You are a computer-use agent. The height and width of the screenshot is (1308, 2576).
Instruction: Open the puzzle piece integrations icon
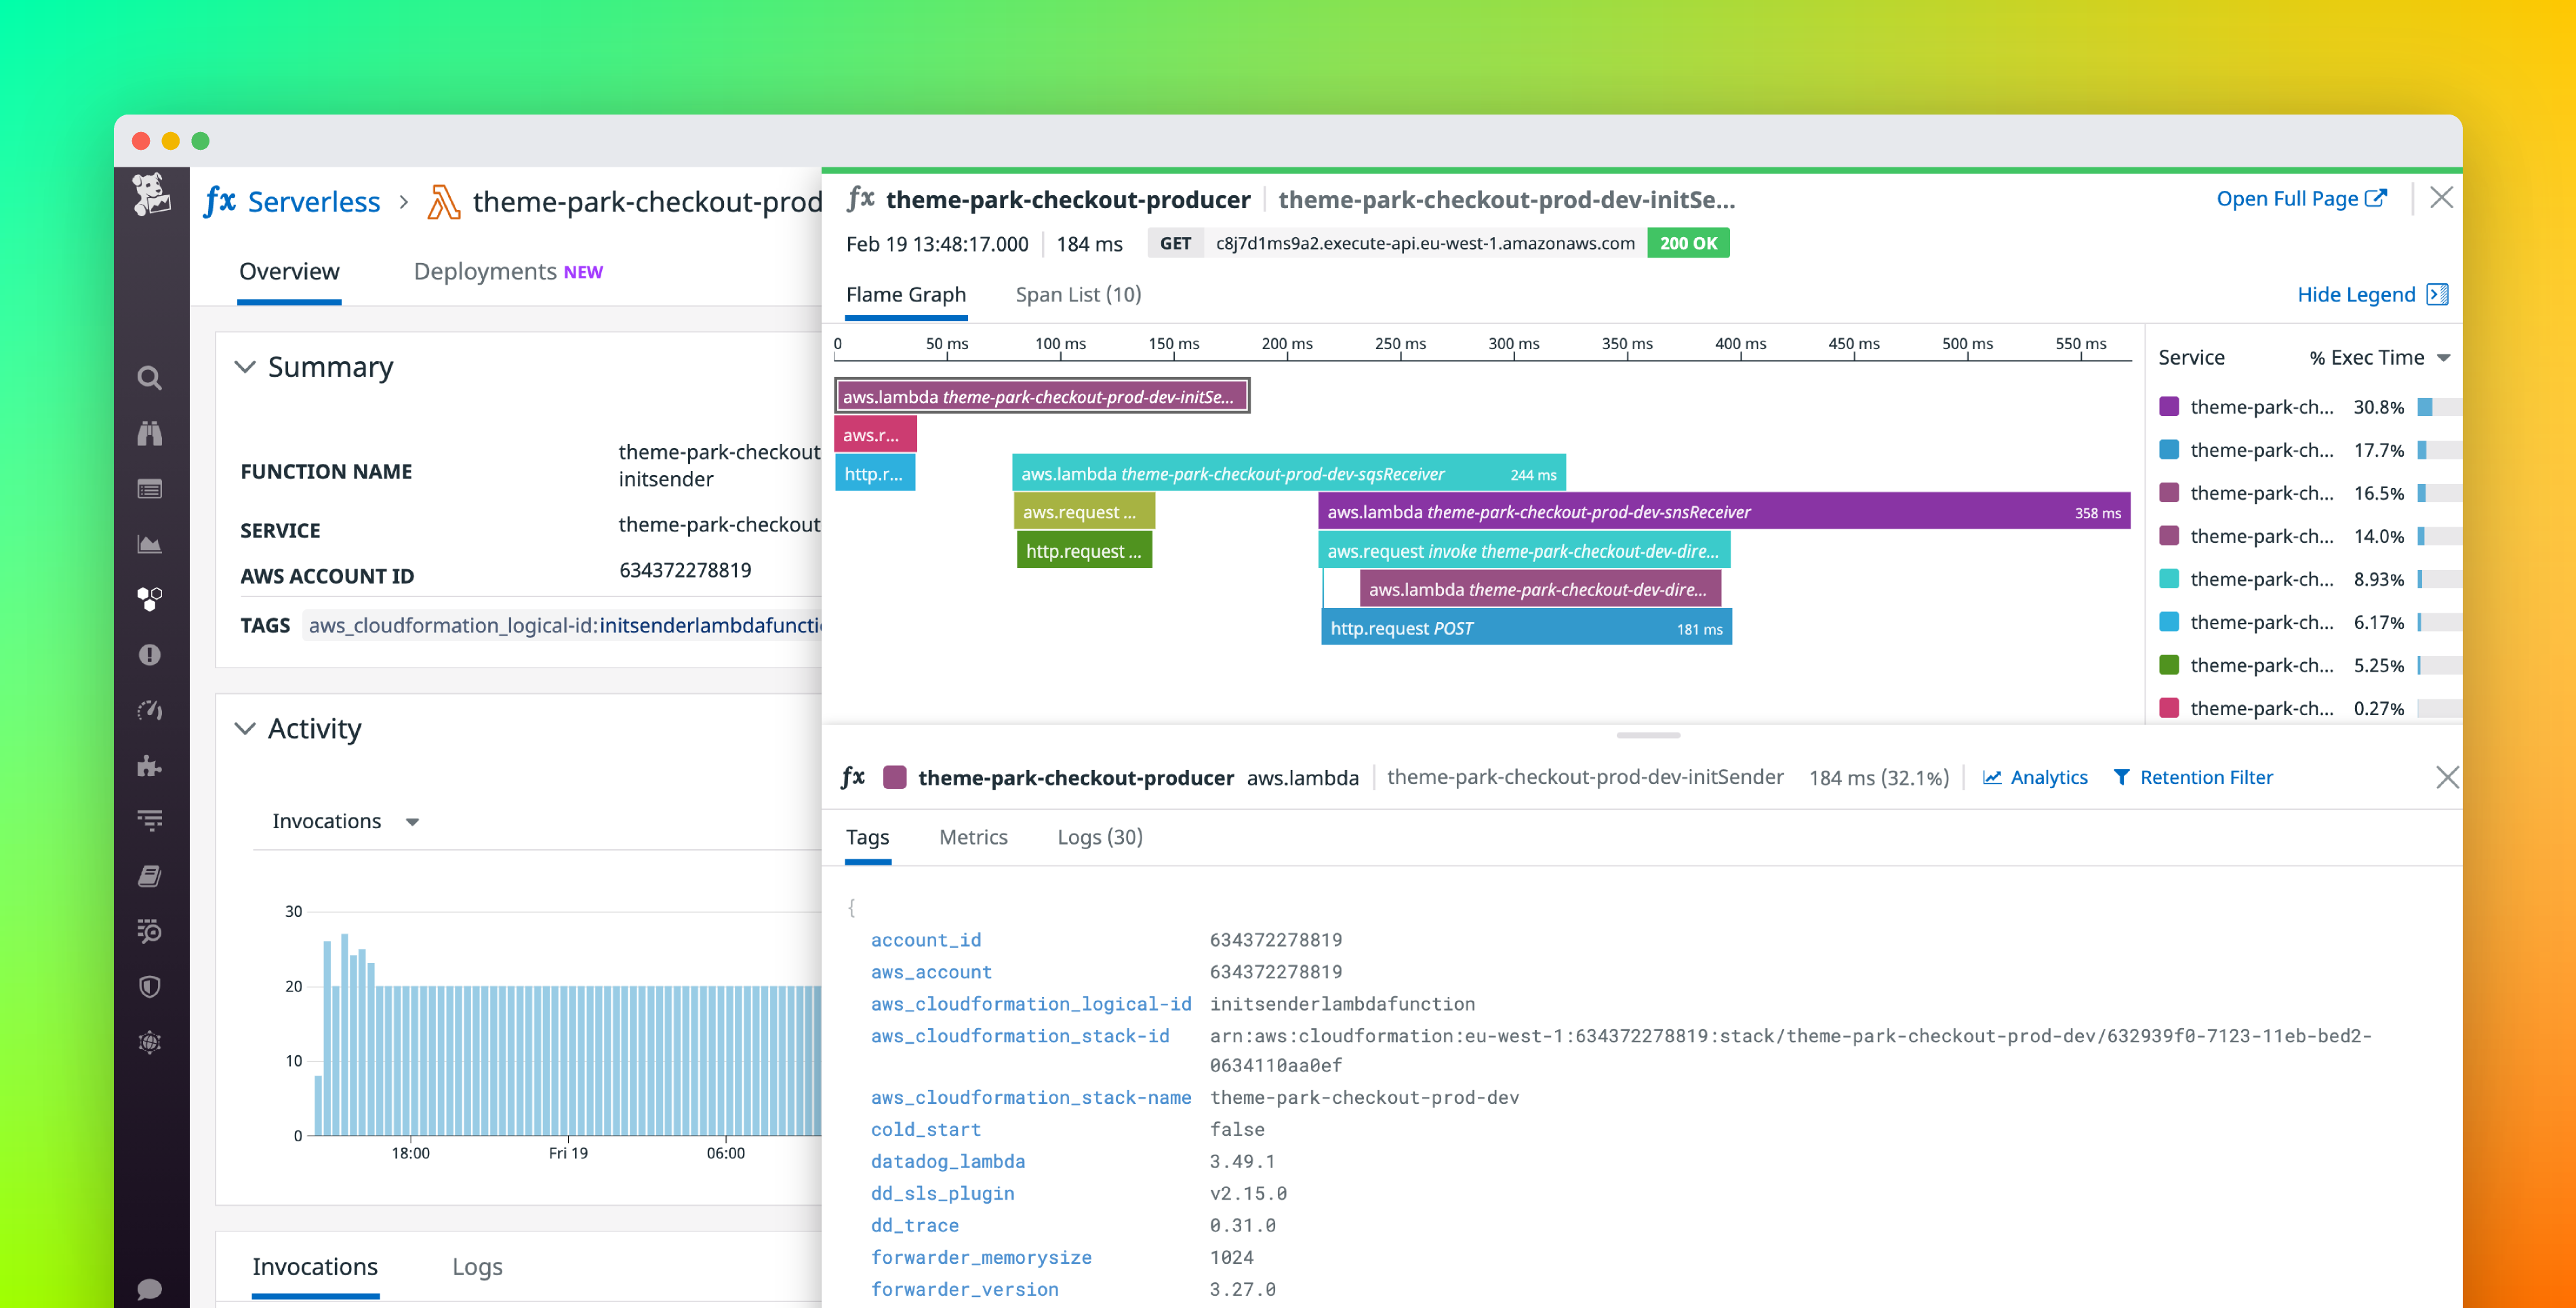(x=150, y=766)
